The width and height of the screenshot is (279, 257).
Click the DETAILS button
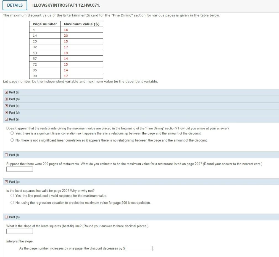pyautogui.click(x=15, y=5)
